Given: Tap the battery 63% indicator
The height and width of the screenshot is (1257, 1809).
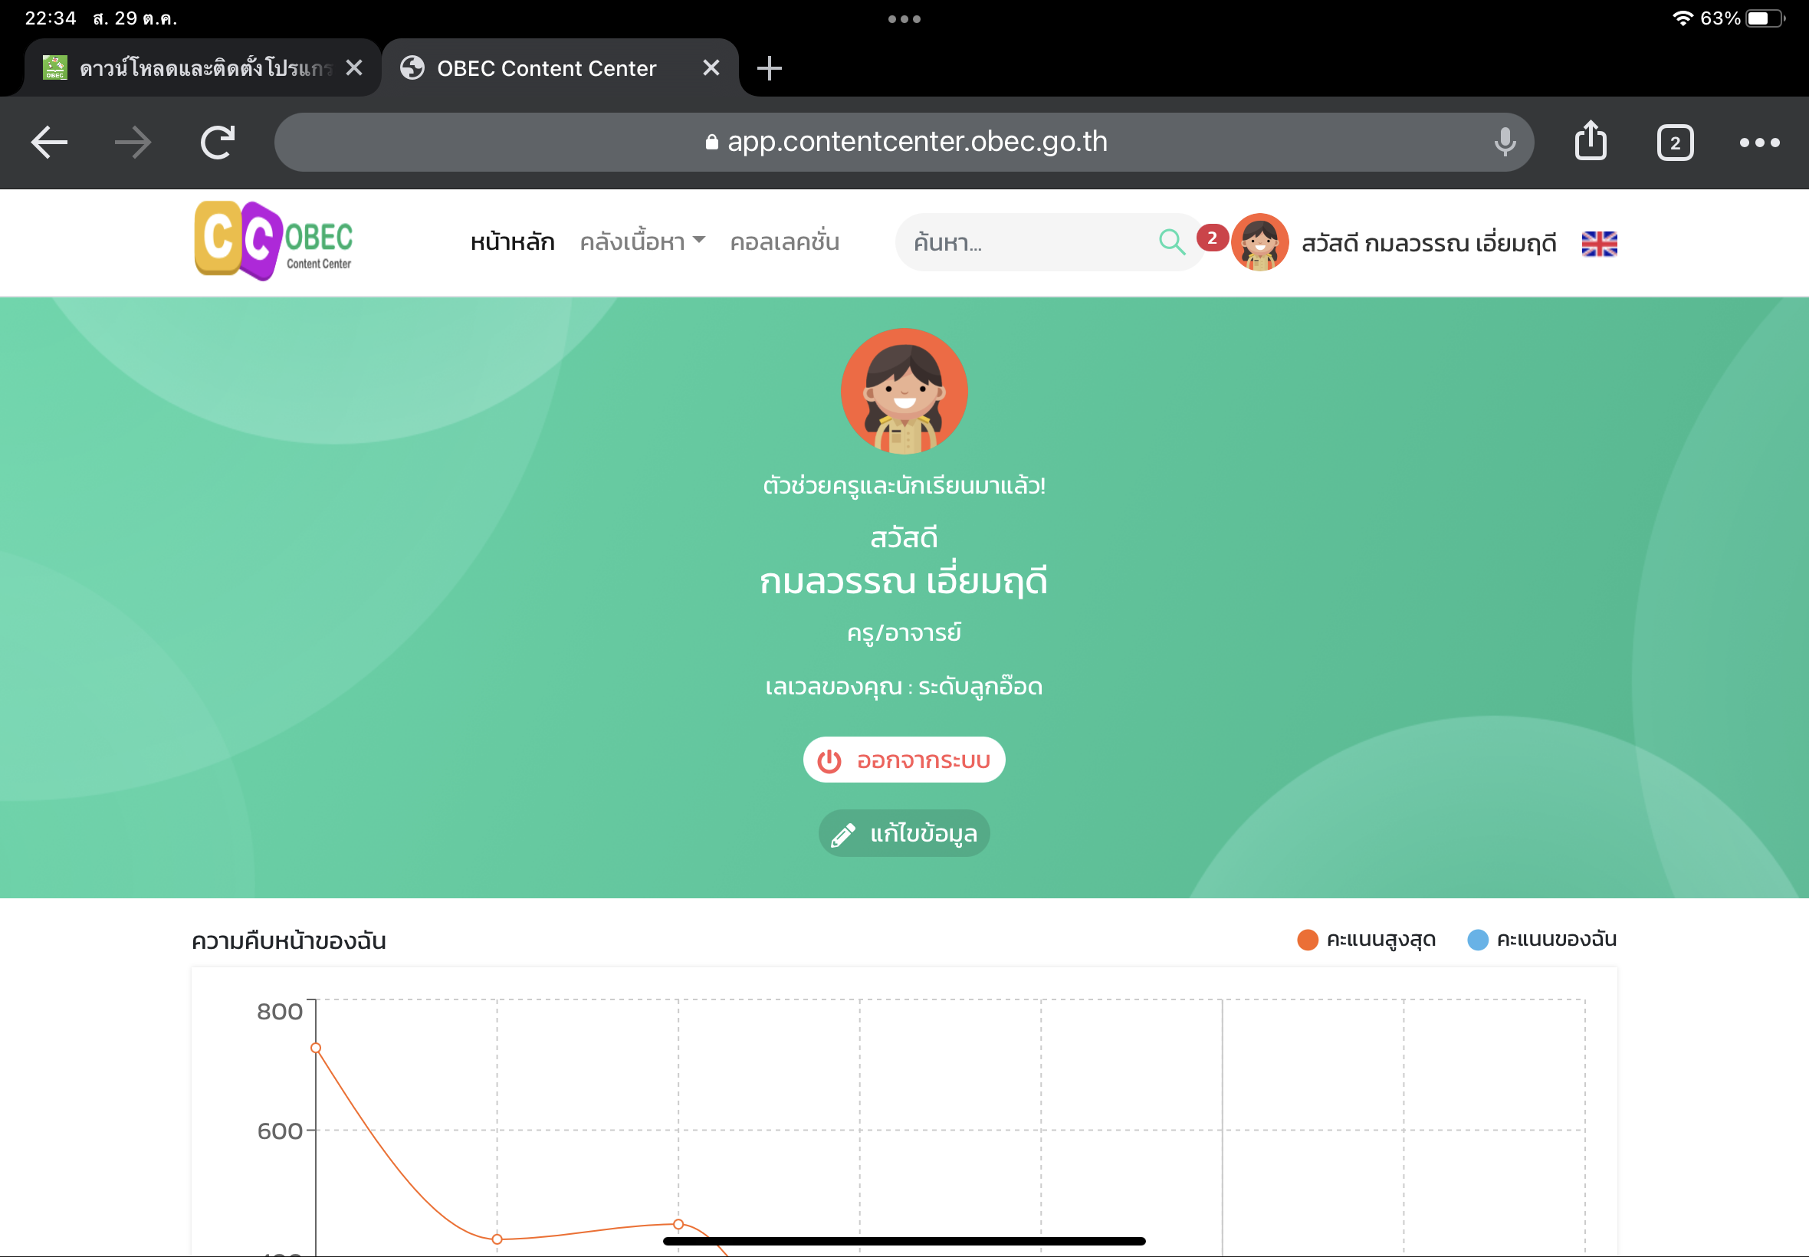Looking at the screenshot, I should (x=1743, y=18).
